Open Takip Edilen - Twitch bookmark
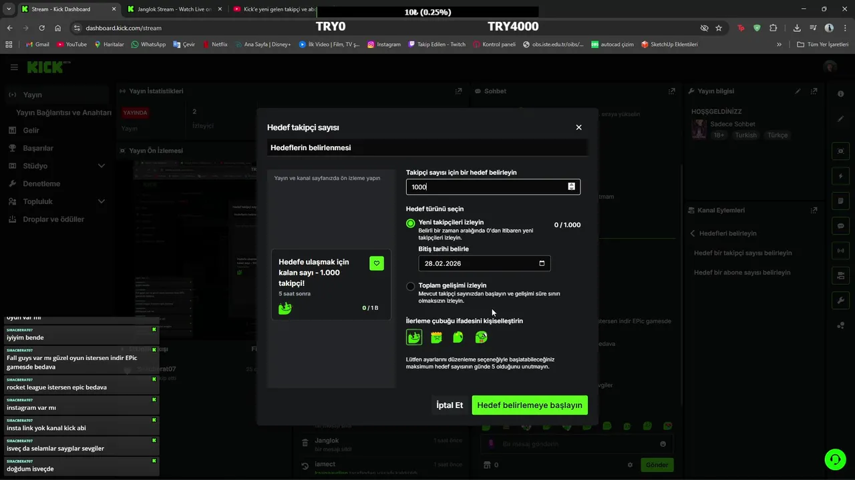855x480 pixels. click(436, 45)
